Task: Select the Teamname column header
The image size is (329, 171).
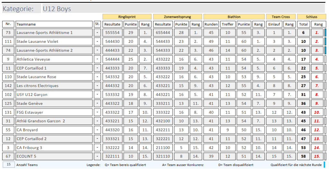Action: pyautogui.click(x=54, y=24)
